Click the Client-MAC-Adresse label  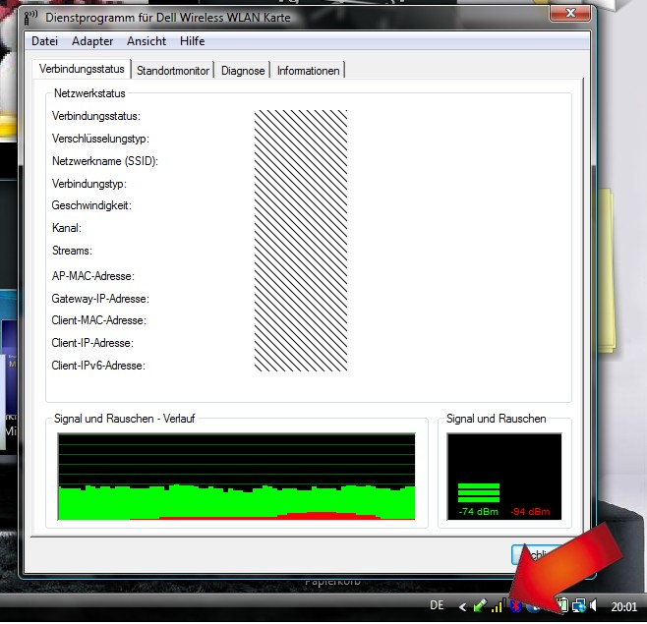click(99, 320)
